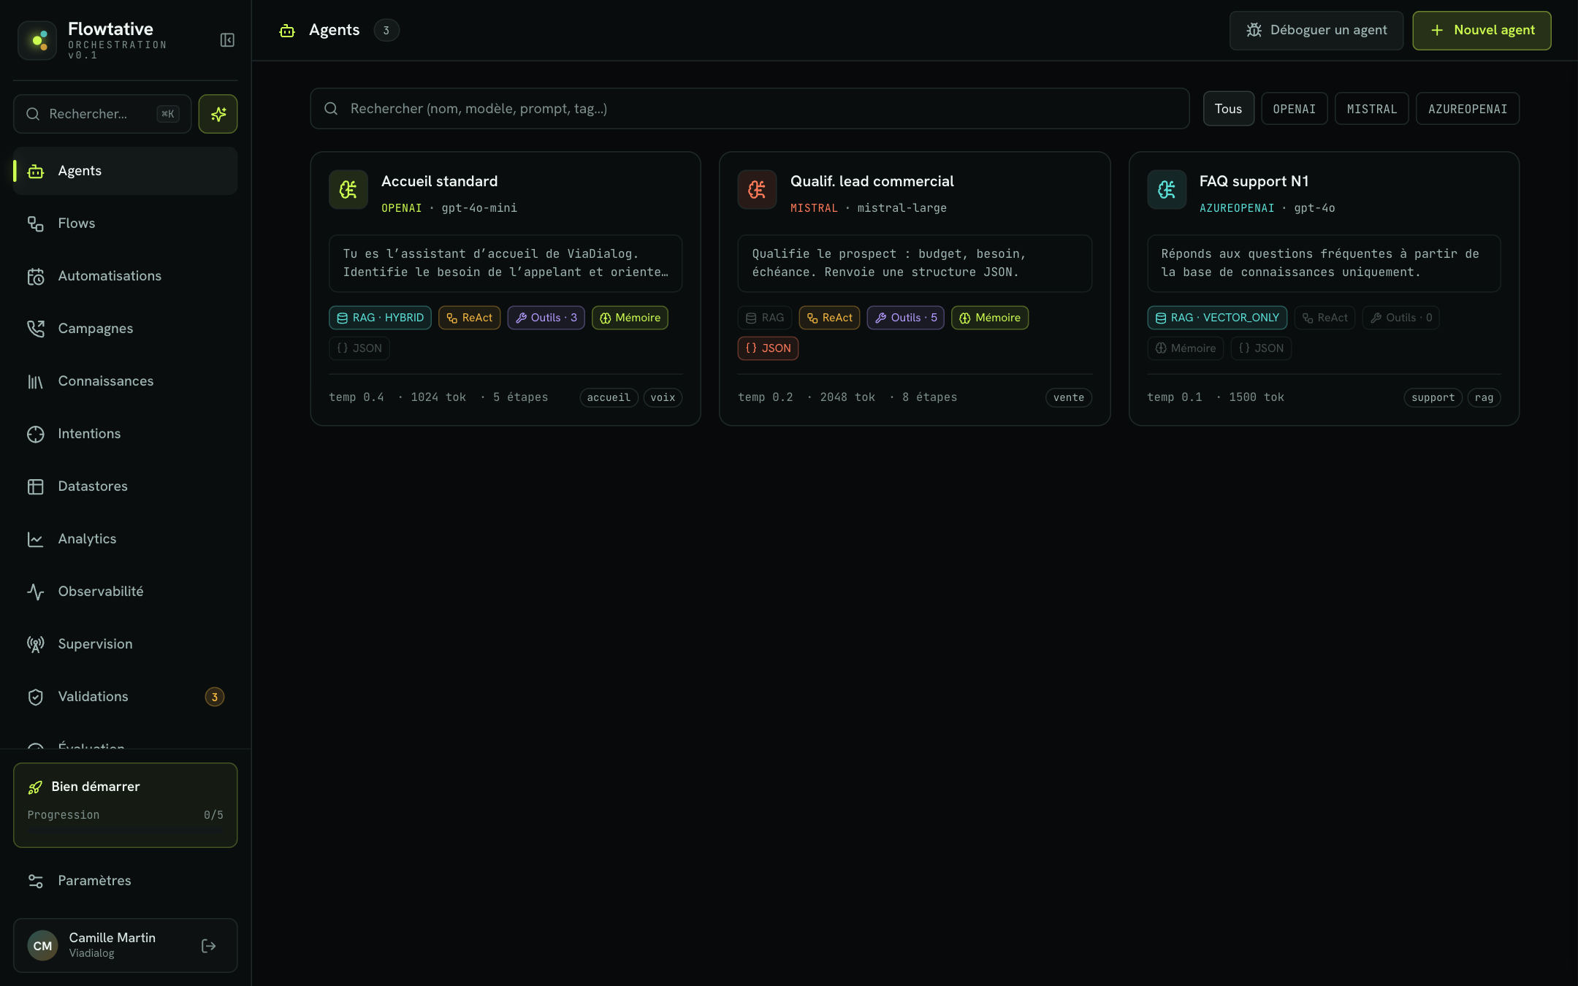This screenshot has width=1578, height=986.
Task: Toggle ReAct chip on FAQ support N1
Action: tap(1324, 318)
